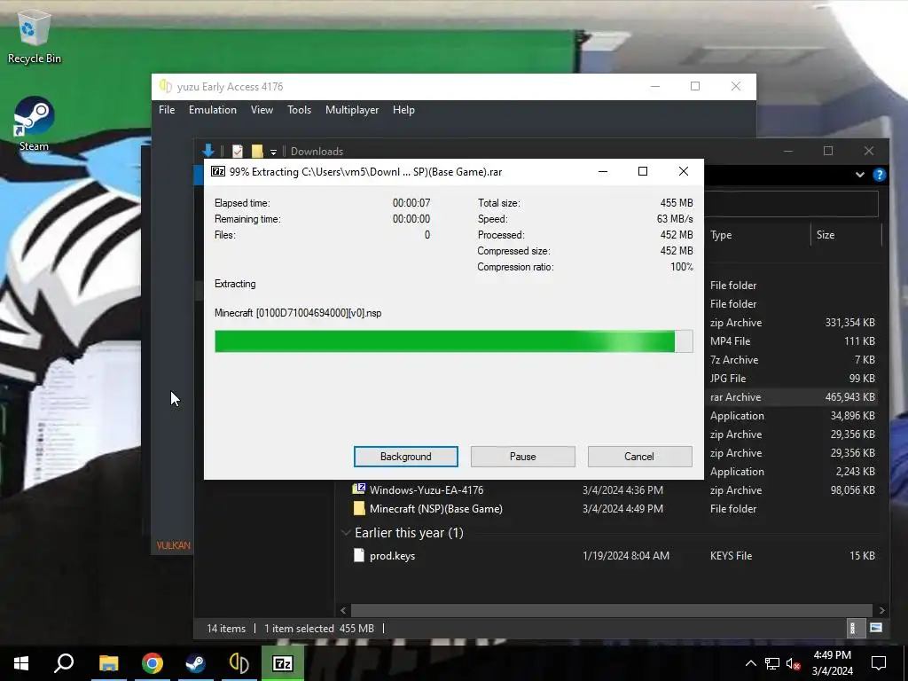The image size is (908, 681).
Task: Open the Tools menu in yuzu
Action: 300,110
